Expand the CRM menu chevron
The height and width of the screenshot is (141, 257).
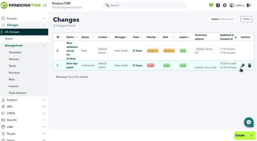pyautogui.click(x=44, y=127)
